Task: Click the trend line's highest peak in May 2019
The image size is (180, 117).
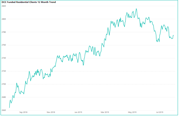Action: [x=136, y=9]
